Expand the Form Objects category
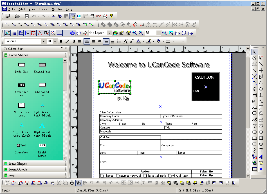The image size is (267, 194). tap(35, 169)
